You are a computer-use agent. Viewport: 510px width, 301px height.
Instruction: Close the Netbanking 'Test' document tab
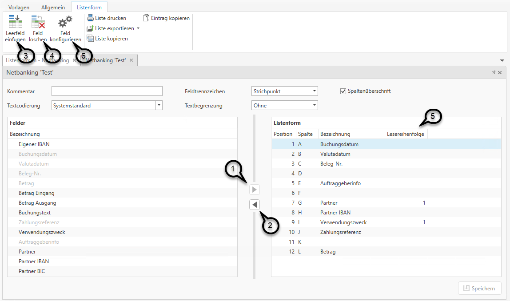[131, 60]
